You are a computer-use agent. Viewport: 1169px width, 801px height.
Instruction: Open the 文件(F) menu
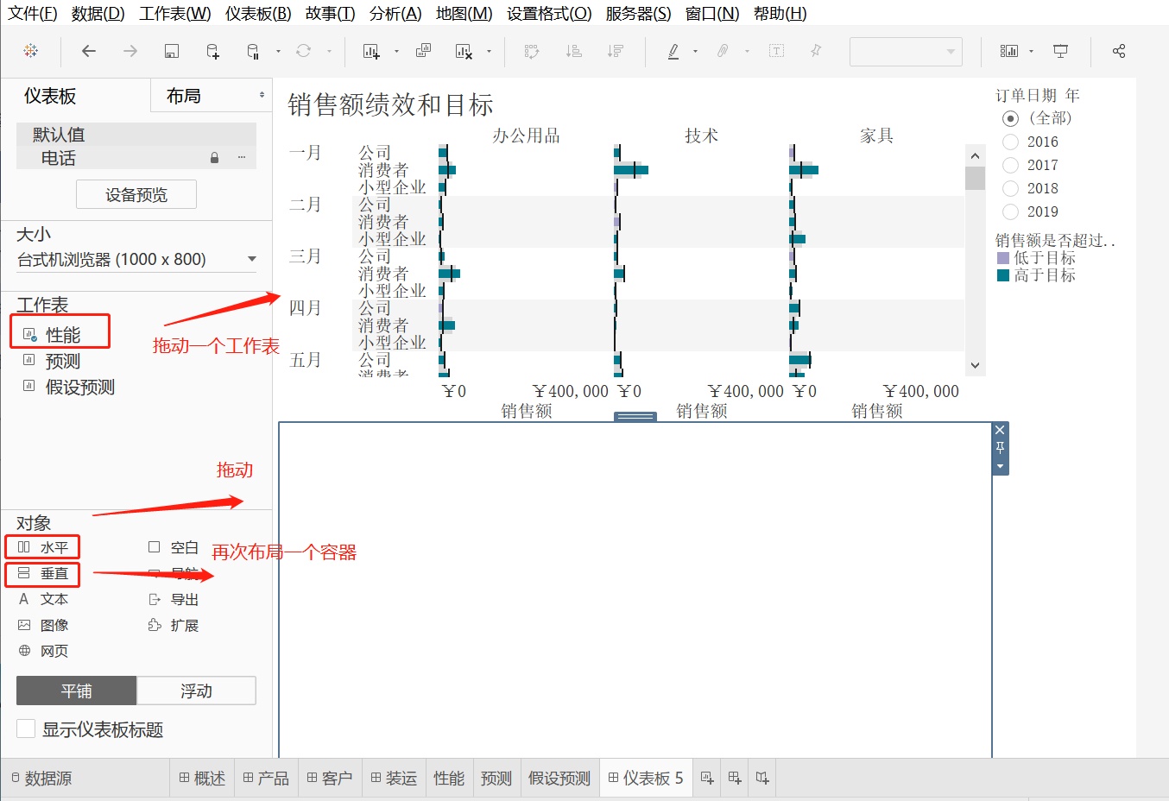(x=32, y=13)
